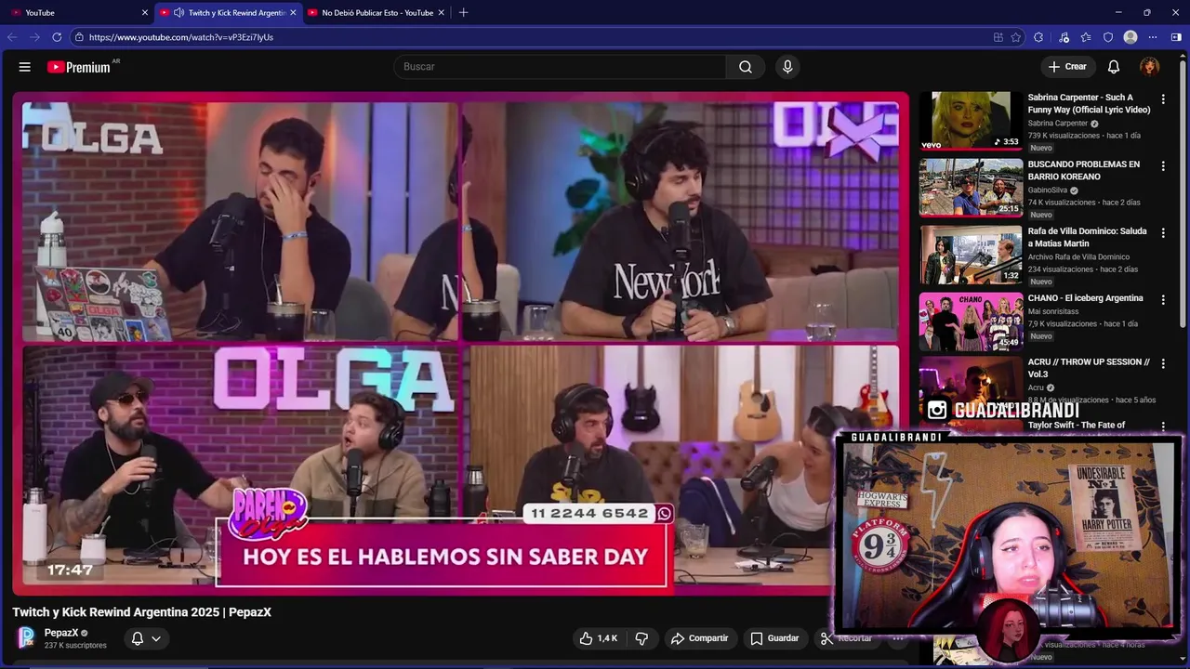Screen dimensions: 1190x669
Task: Click the Mai sonrisitas channel name
Action: tap(1053, 312)
